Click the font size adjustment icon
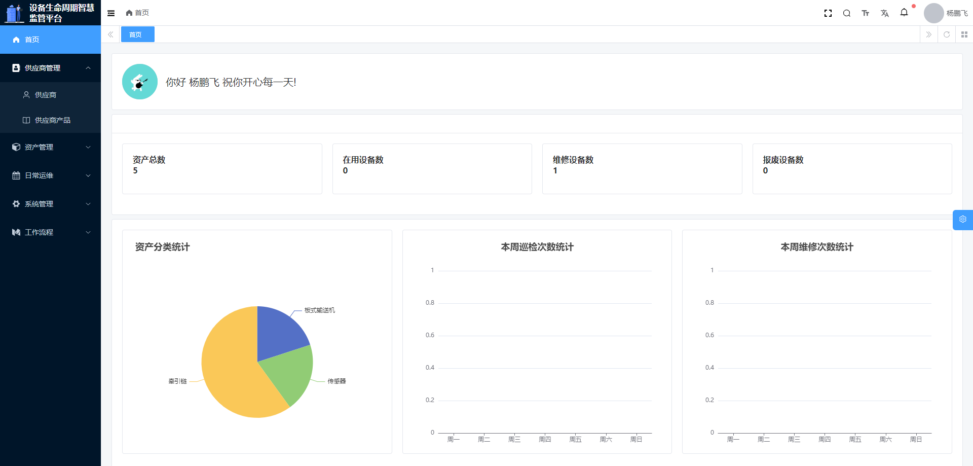The width and height of the screenshot is (973, 466). click(x=866, y=13)
